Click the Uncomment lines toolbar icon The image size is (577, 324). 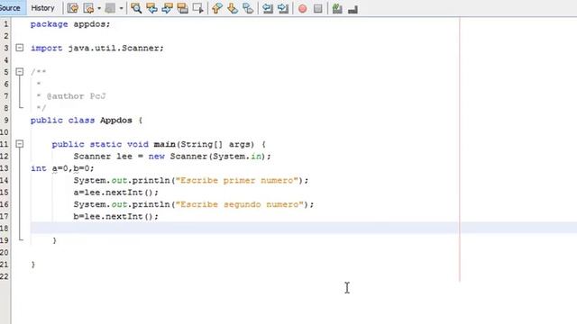[x=353, y=9]
